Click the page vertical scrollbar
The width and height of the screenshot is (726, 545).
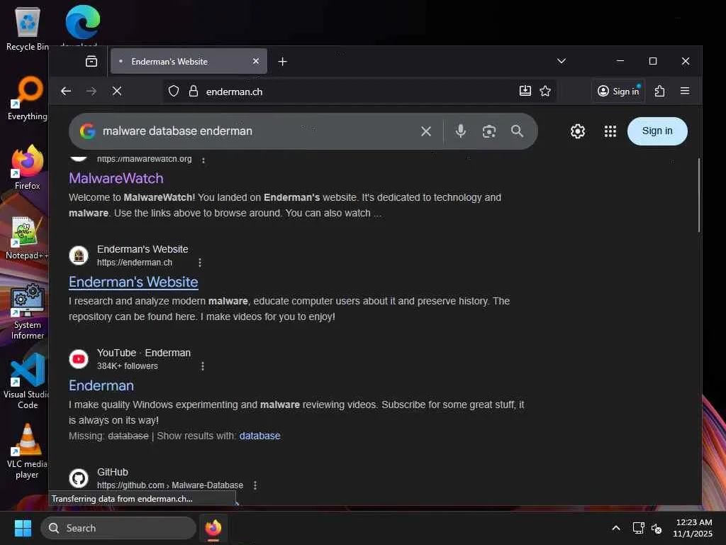pos(698,196)
